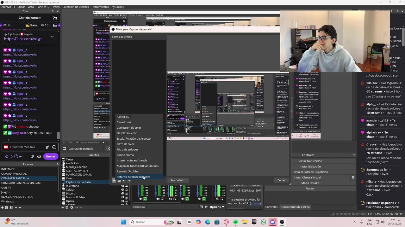
Task: Pop out the Escenas dock
Action: pos(57,164)
